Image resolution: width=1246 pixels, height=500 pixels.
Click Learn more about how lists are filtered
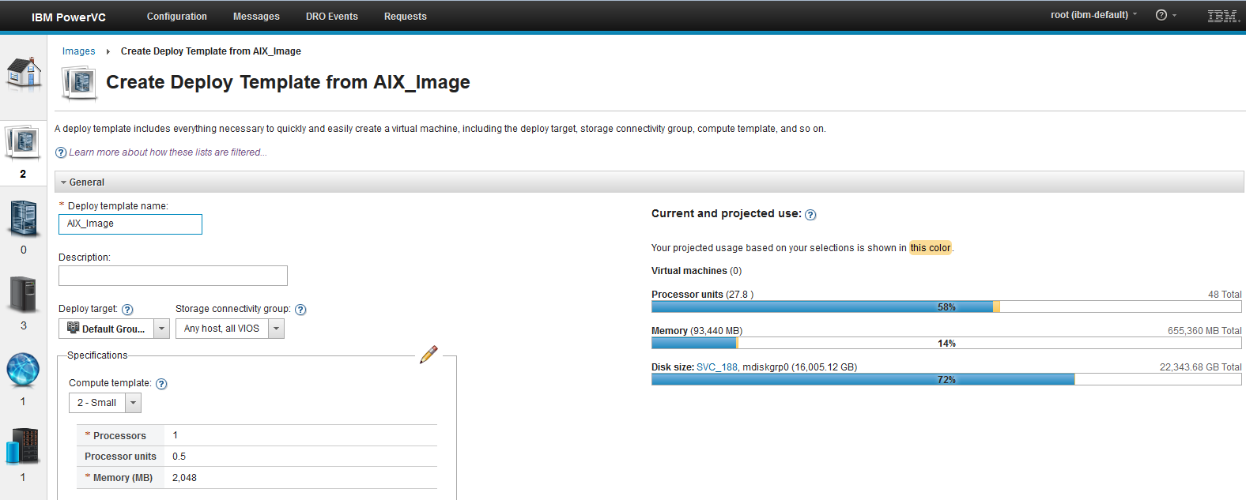[168, 152]
